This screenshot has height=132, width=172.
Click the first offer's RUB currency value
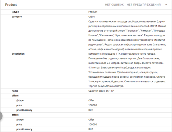click(x=91, y=110)
